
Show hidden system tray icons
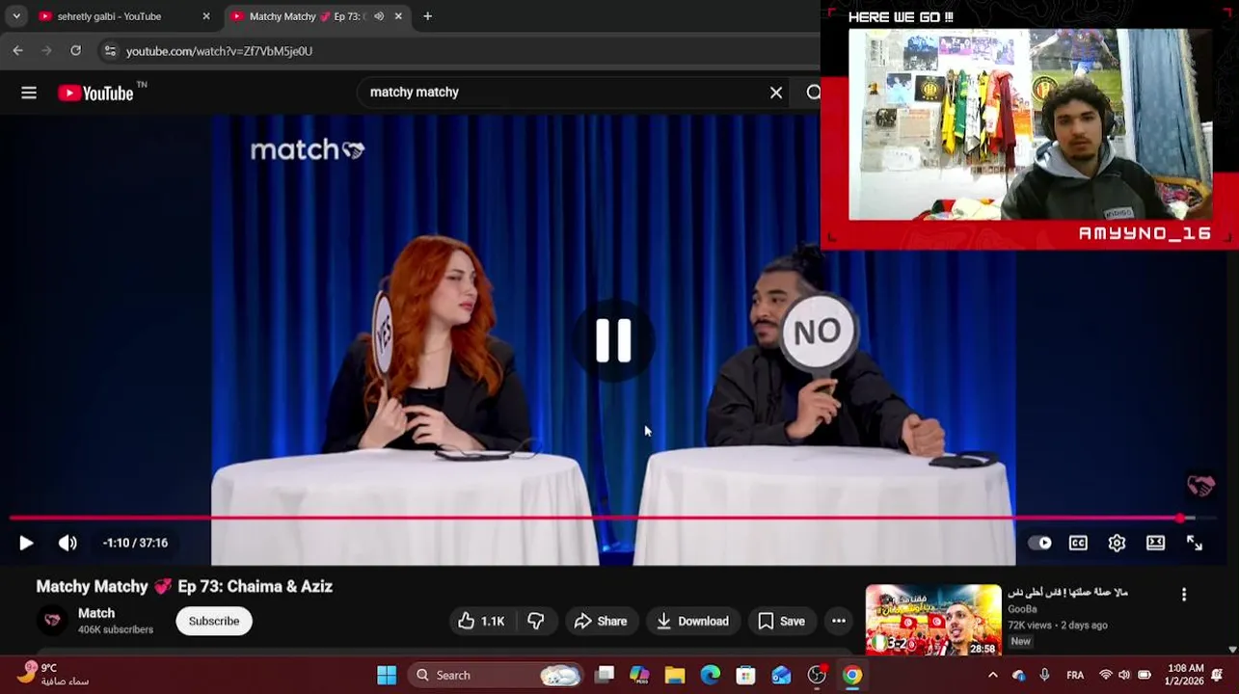tap(993, 675)
